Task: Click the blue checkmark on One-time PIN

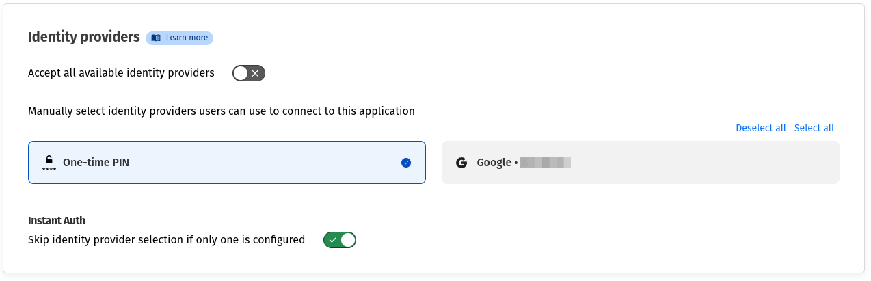Action: 406,163
